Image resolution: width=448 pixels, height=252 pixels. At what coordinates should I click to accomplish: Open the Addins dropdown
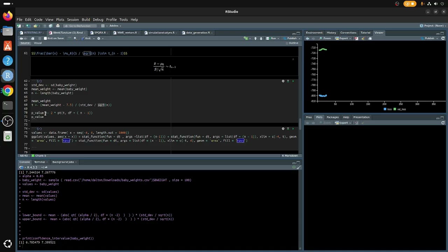[x=115, y=26]
